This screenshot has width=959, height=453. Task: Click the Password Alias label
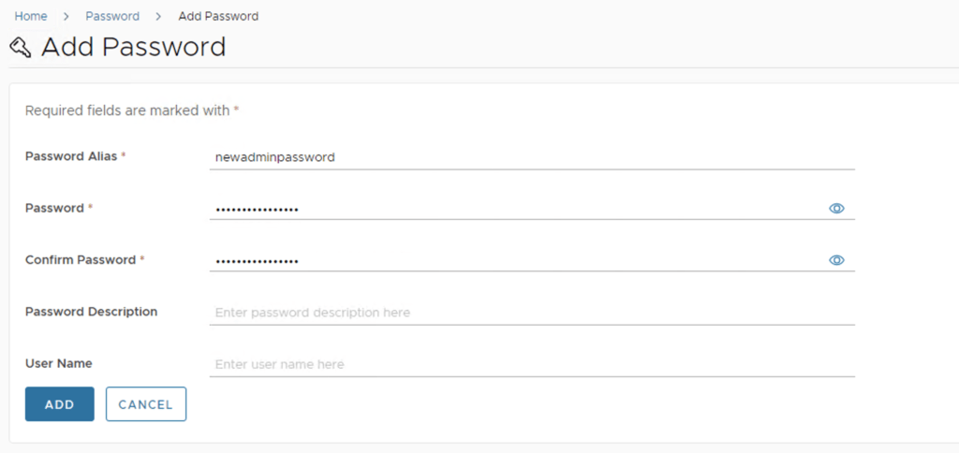coord(71,156)
